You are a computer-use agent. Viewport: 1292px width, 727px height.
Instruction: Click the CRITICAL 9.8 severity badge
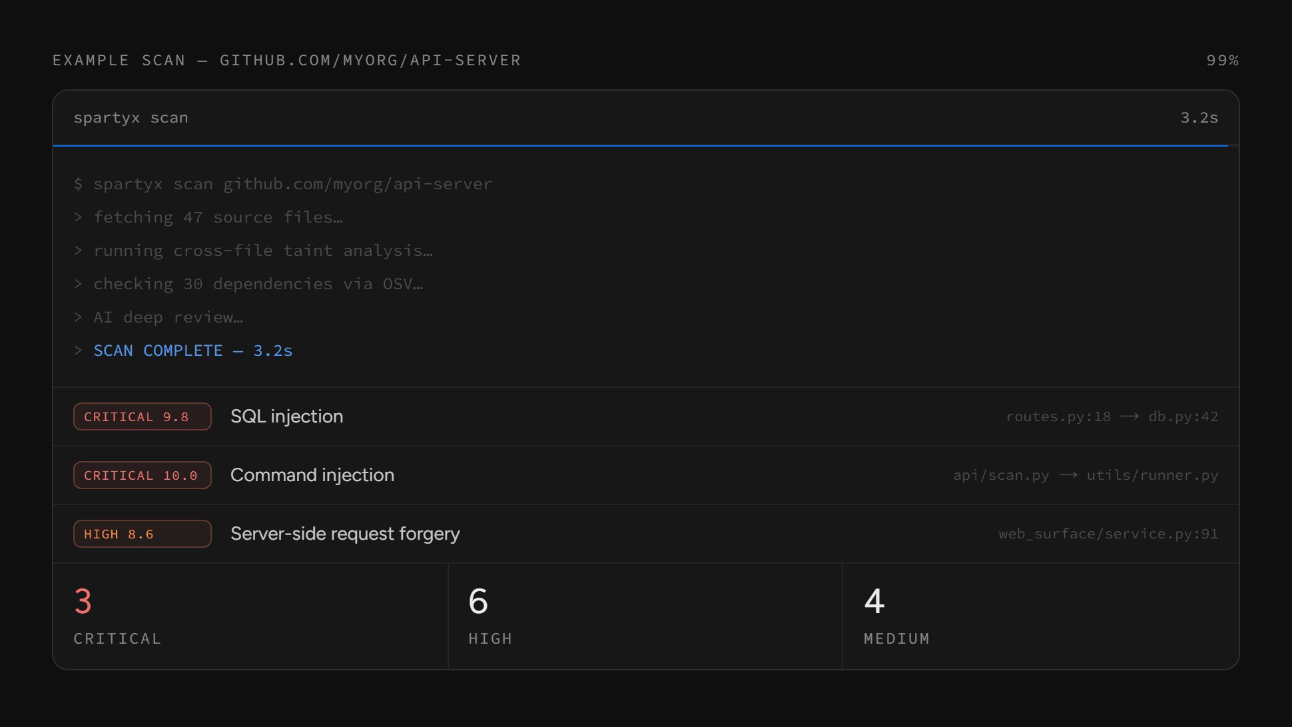pyautogui.click(x=143, y=416)
